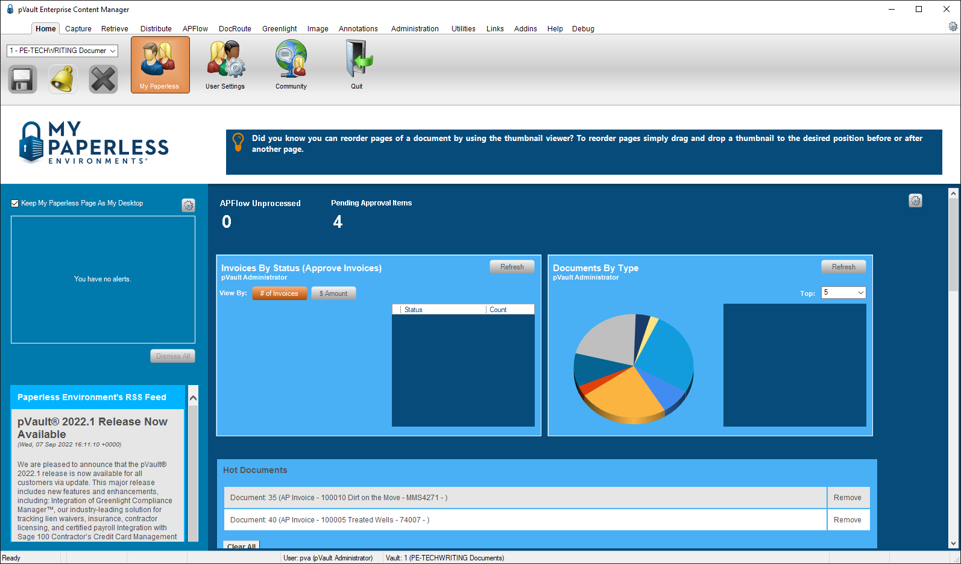Refresh Invoices By Status panel
Image resolution: width=961 pixels, height=564 pixels.
512,267
